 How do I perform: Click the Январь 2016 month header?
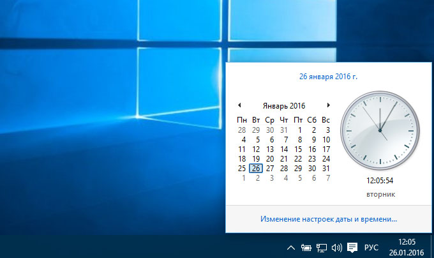[x=284, y=106]
